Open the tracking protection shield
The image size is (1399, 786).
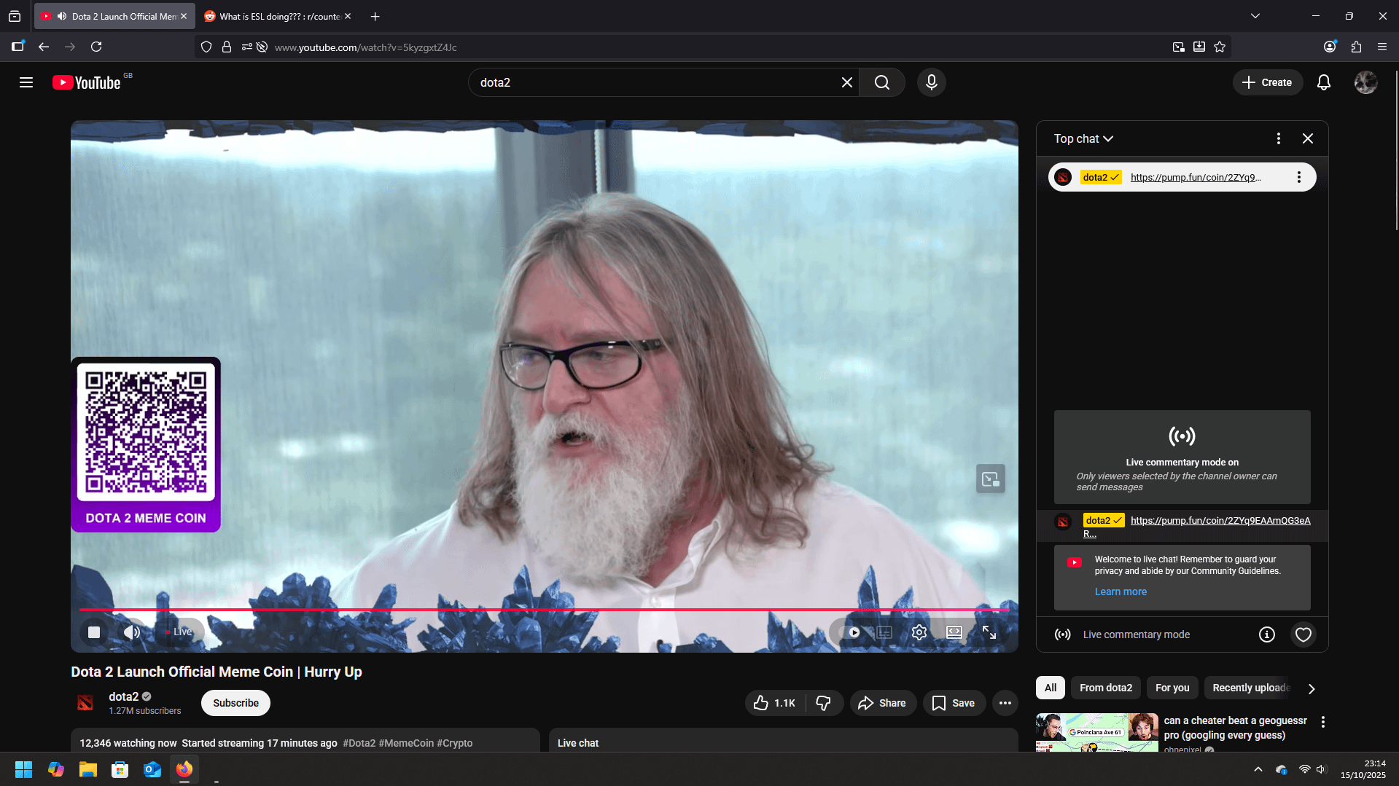pyautogui.click(x=206, y=47)
